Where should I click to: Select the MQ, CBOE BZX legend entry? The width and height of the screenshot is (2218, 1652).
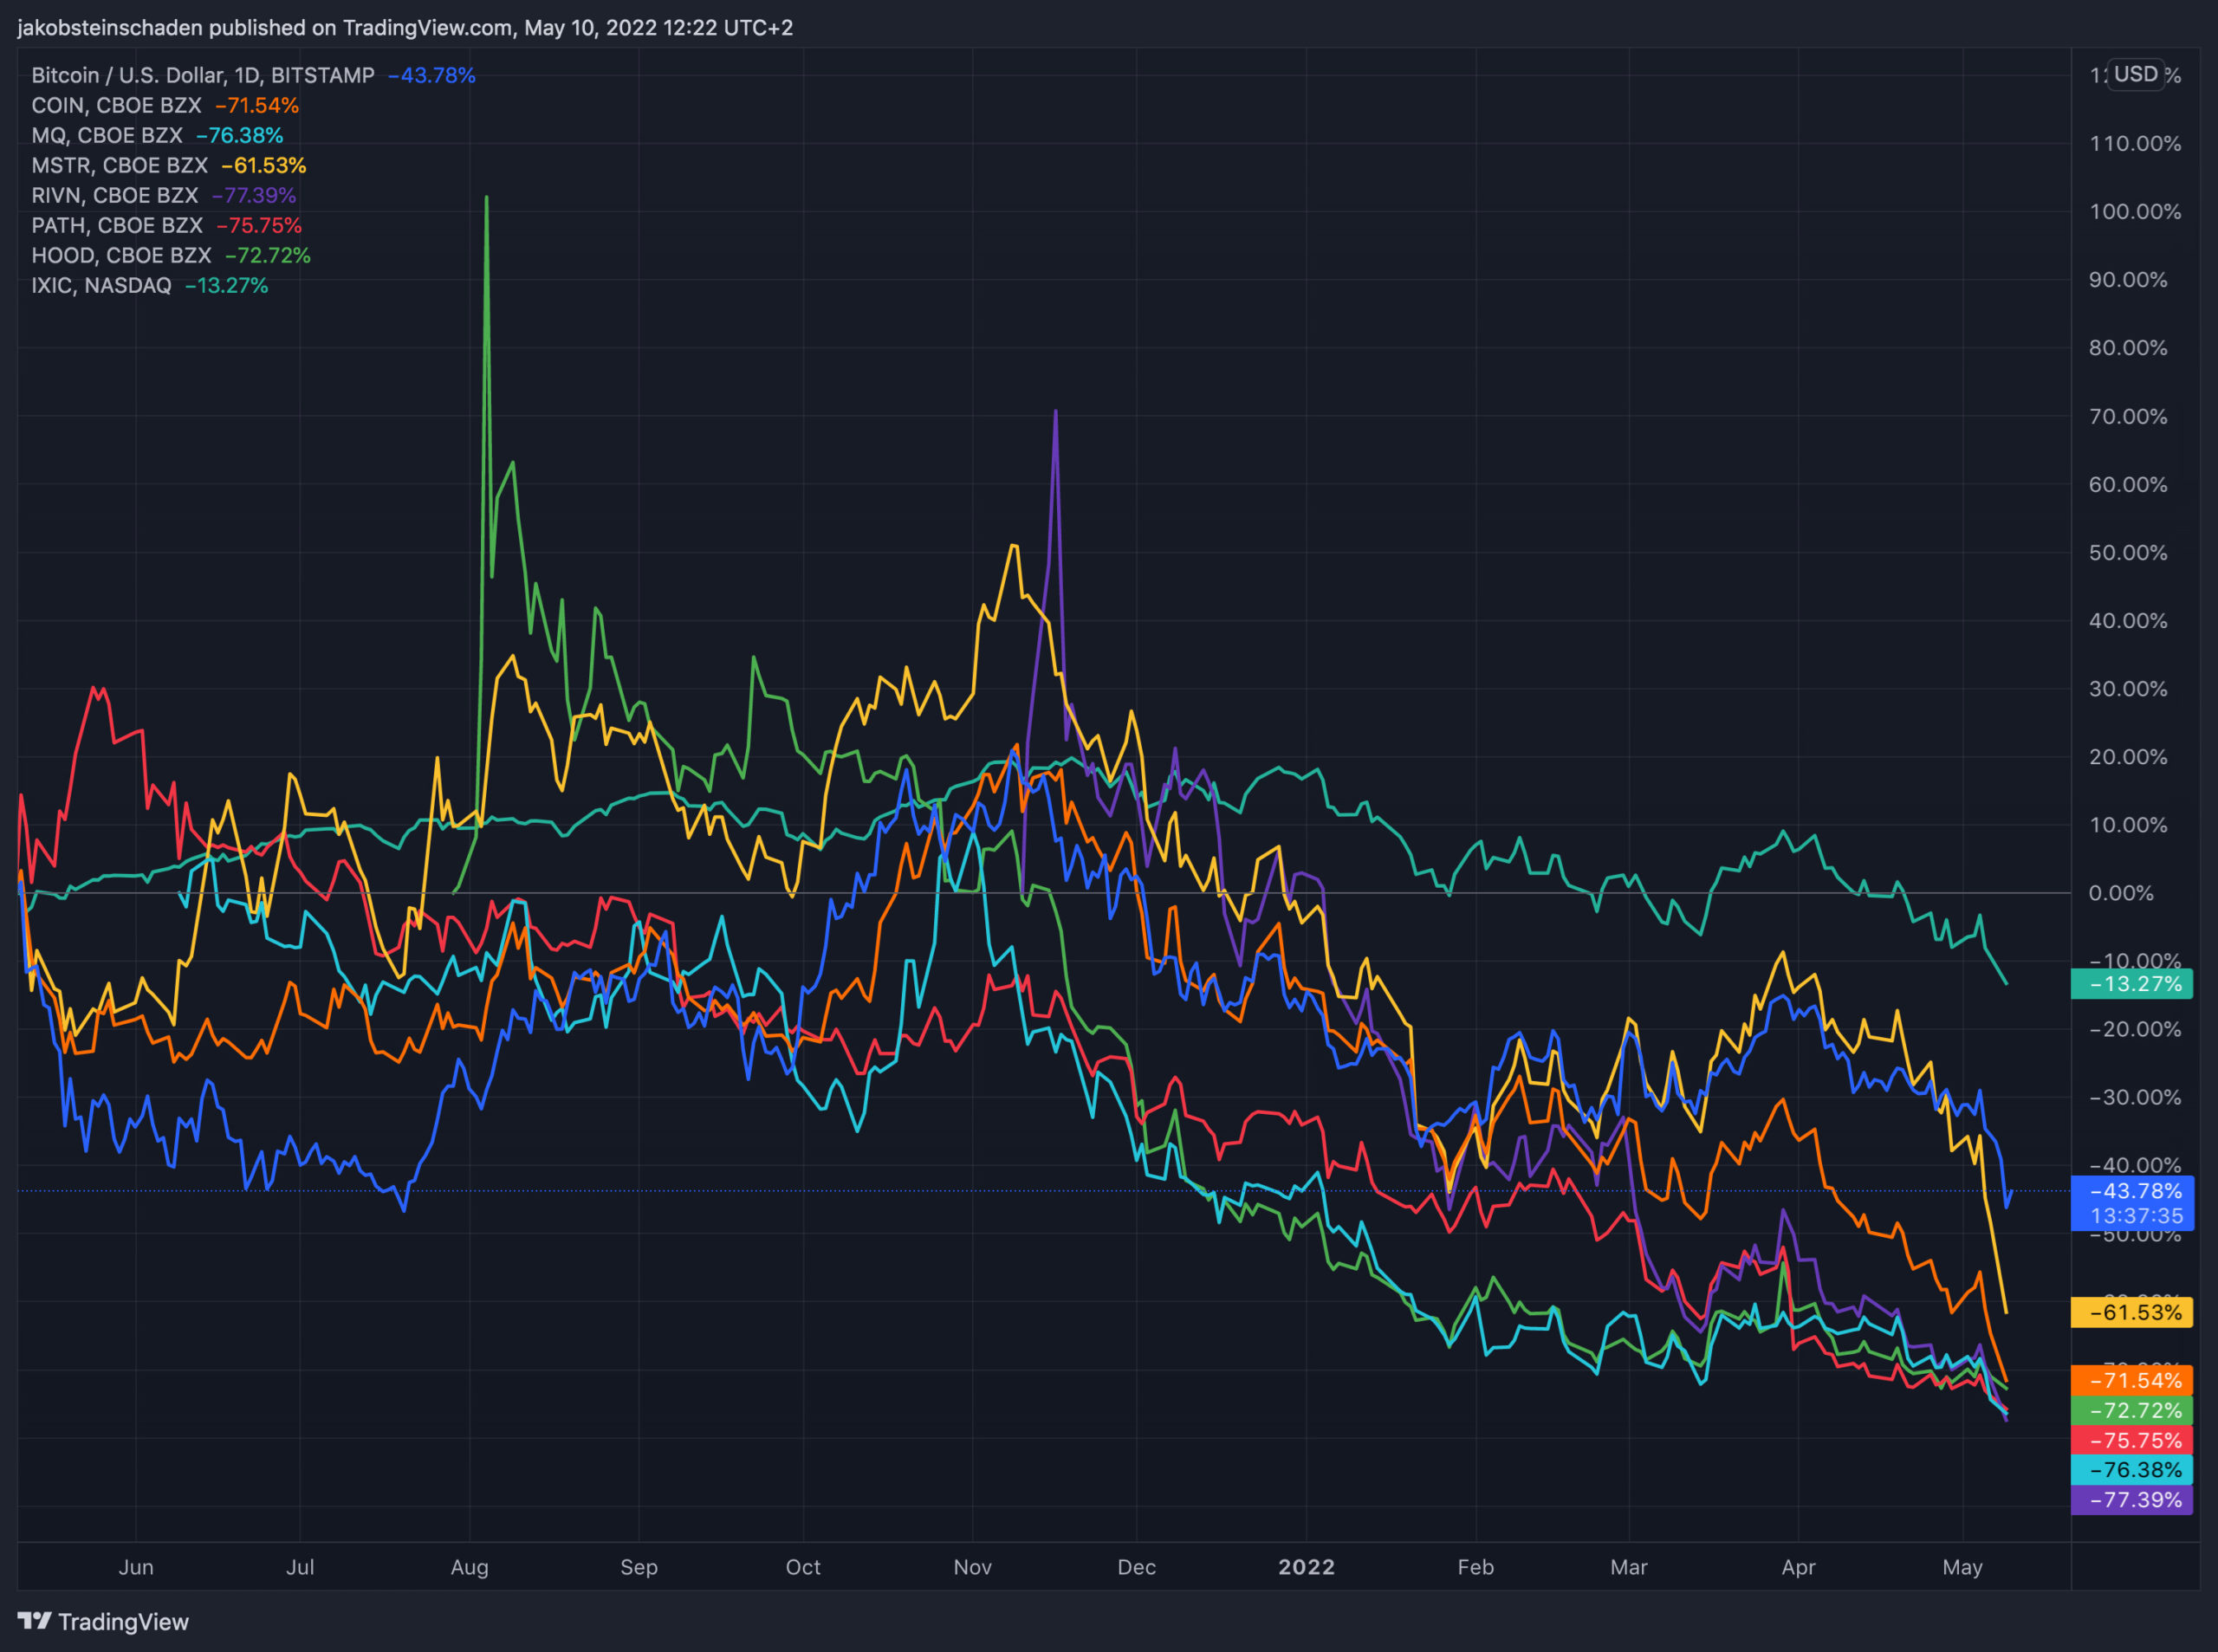(157, 135)
